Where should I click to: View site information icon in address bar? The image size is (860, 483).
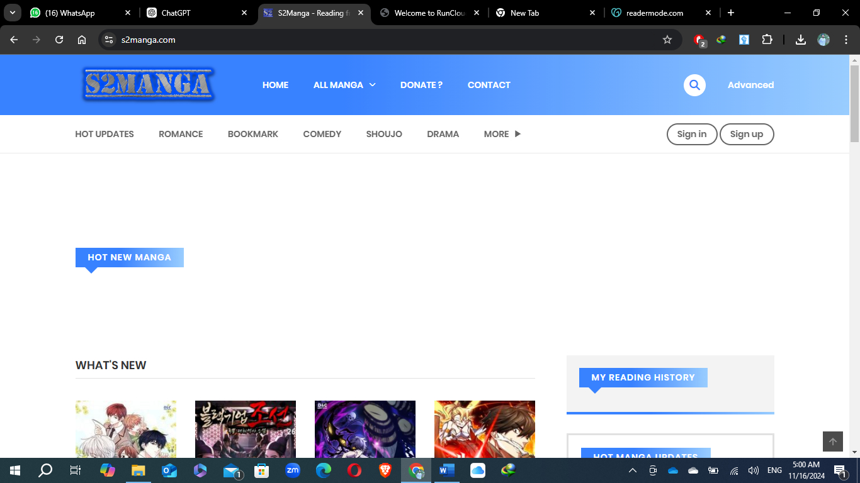[110, 40]
